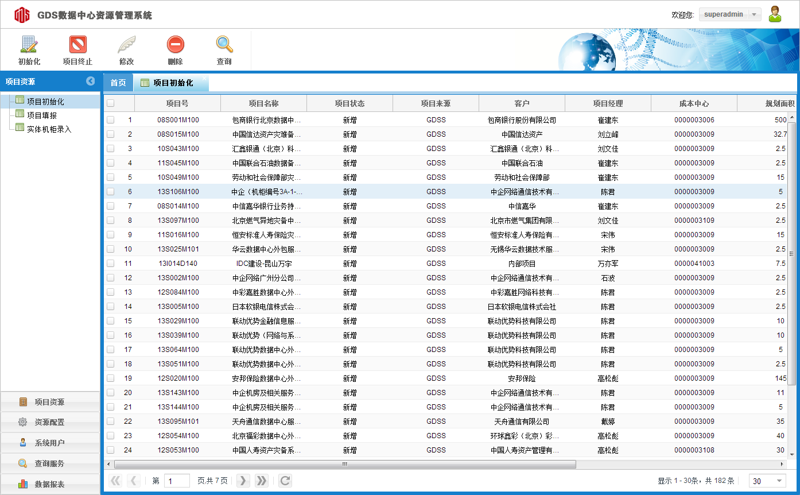Click the page number input field
The height and width of the screenshot is (495, 800).
tap(177, 481)
